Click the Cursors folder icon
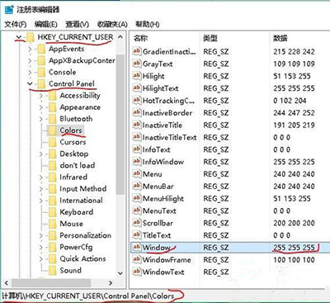 pos(52,142)
